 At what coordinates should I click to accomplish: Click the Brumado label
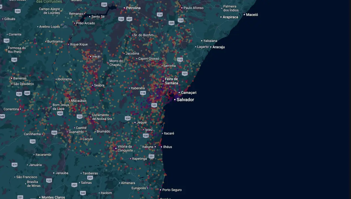click(103, 132)
